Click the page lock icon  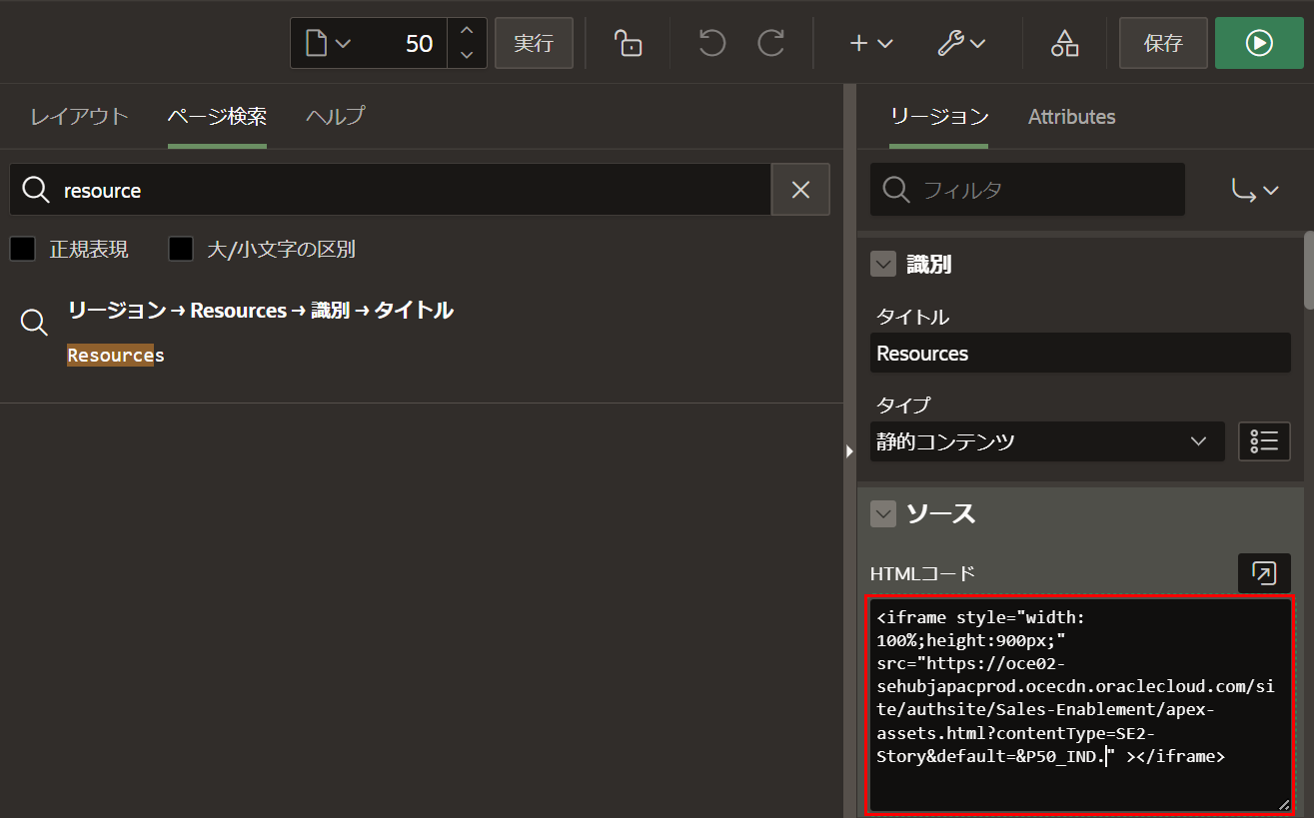coord(628,43)
